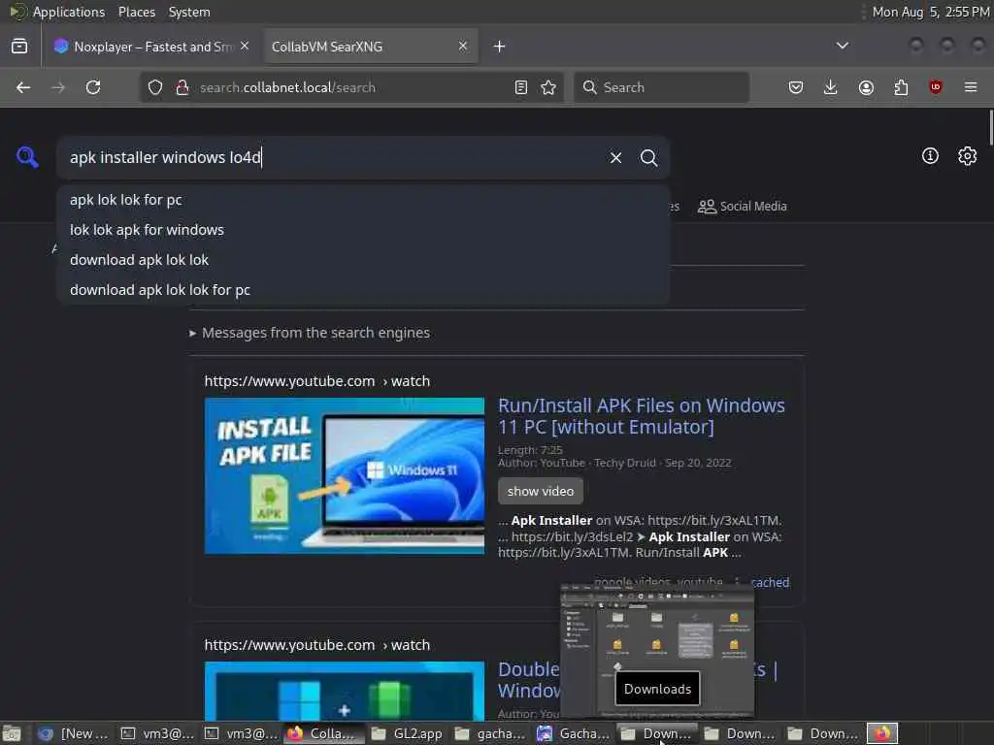Click first result's youtube.com URL
The width and height of the screenshot is (994, 745).
[317, 381]
